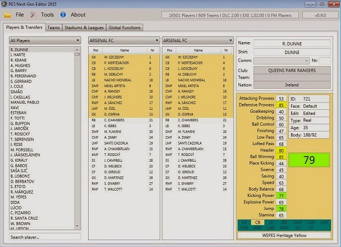341x247 pixels.
Task: Open the Comm commentary name dropdown
Action: (281, 60)
